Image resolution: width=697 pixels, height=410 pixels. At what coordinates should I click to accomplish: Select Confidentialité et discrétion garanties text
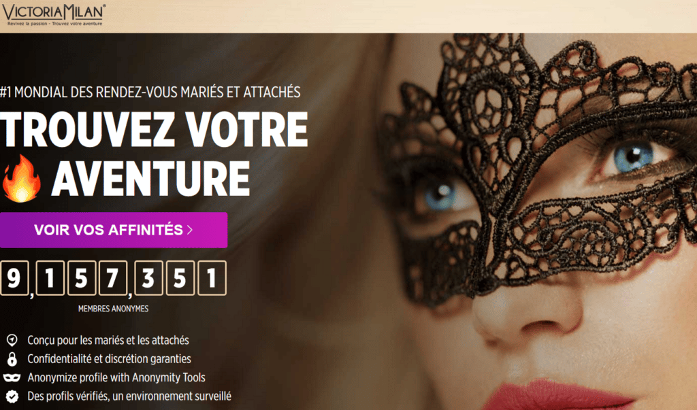click(x=110, y=359)
